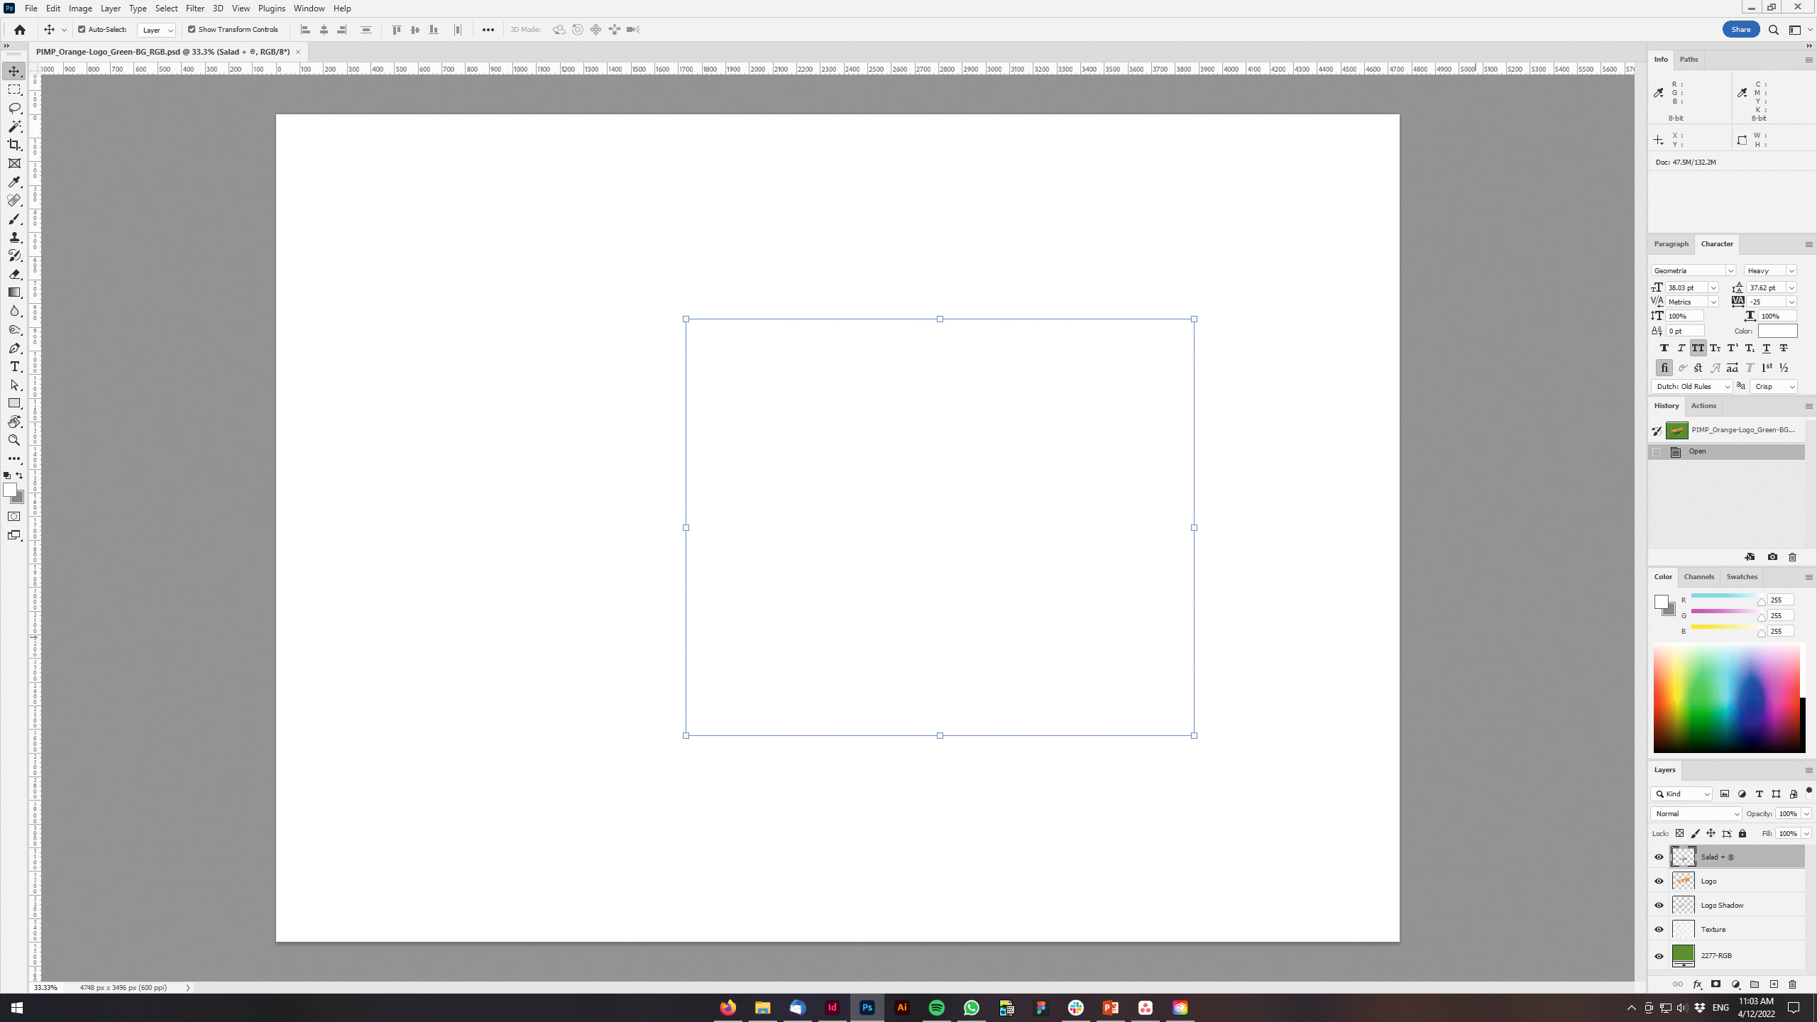Click the Share button

pos(1740,30)
